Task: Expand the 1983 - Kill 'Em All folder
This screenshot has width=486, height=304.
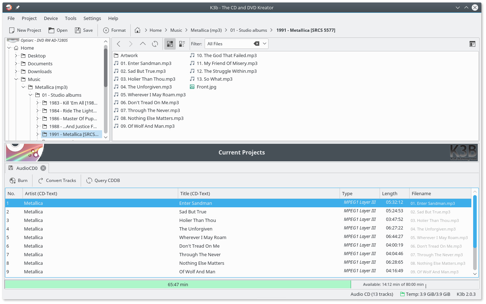Action: coord(37,103)
